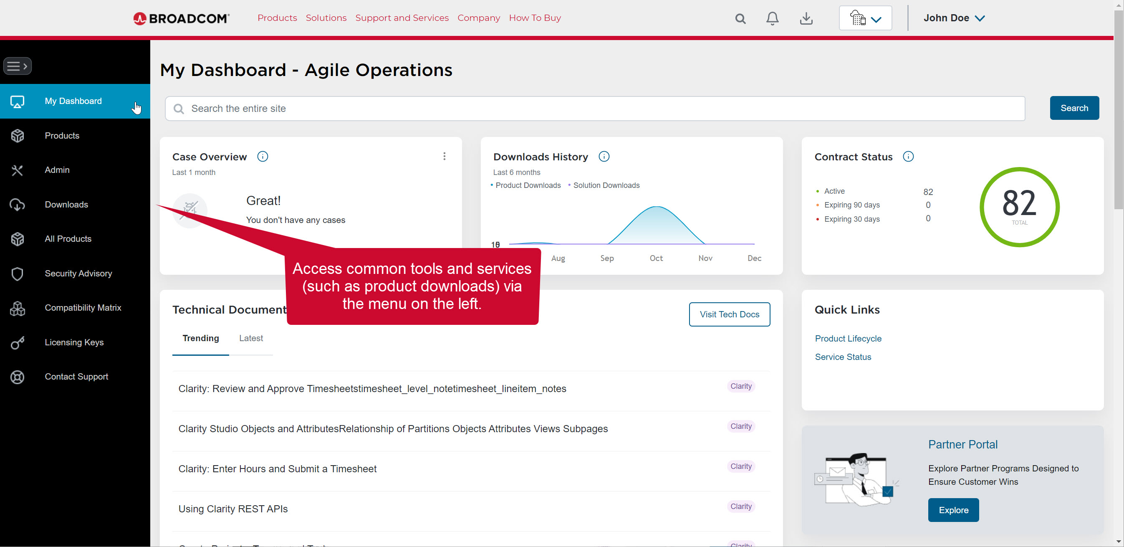1124x547 pixels.
Task: Open the Product Lifecycle link
Action: (x=848, y=338)
